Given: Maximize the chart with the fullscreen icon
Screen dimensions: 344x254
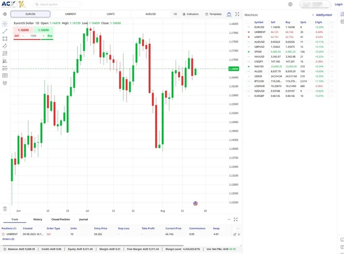Looking at the screenshot, I should coord(237,14).
